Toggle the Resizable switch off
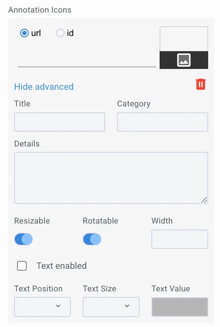The image size is (220, 327). click(23, 239)
